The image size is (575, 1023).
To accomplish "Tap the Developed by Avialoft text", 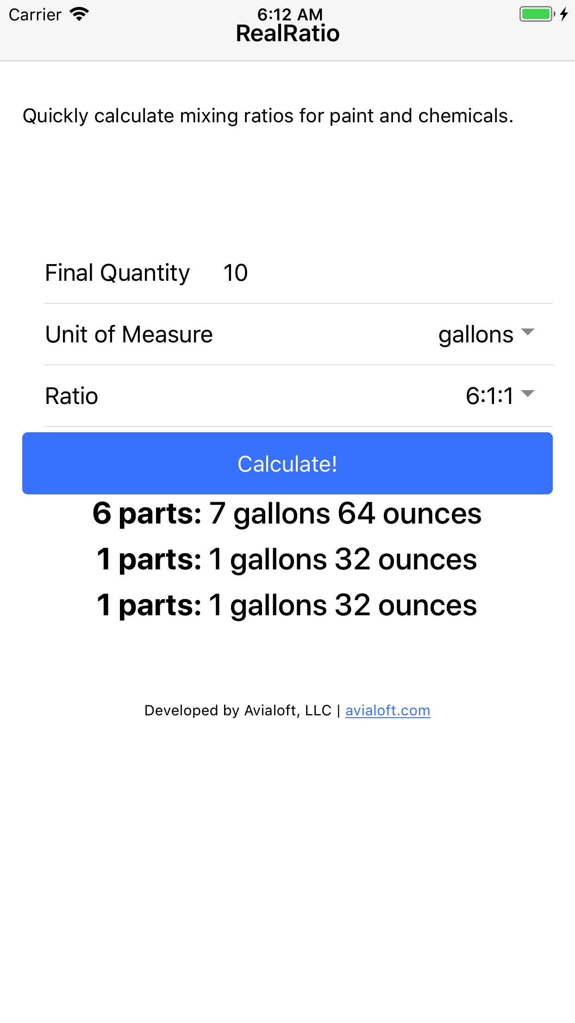I will [x=238, y=710].
